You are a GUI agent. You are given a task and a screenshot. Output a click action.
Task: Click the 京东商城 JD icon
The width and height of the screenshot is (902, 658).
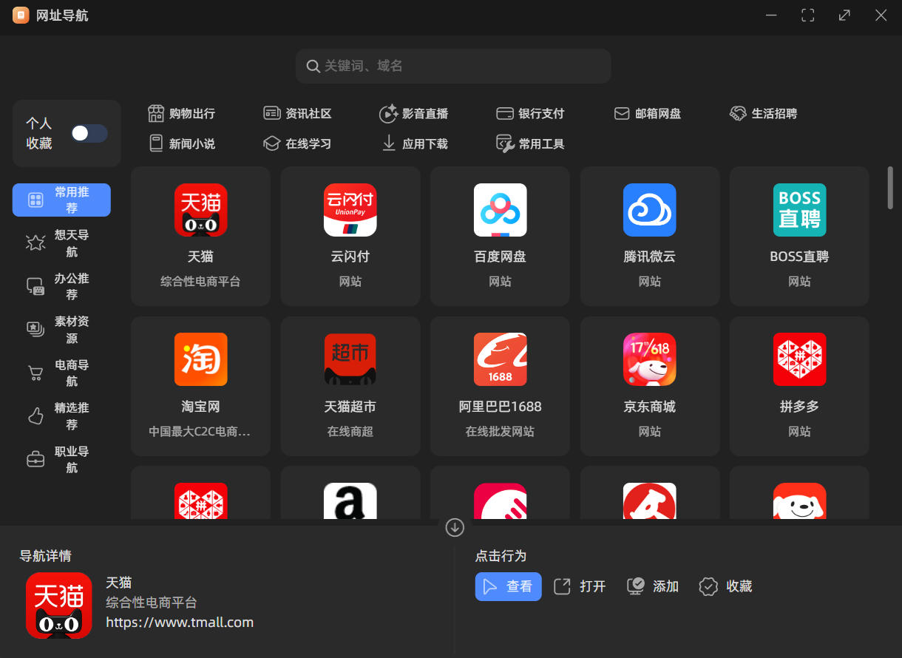pyautogui.click(x=649, y=359)
